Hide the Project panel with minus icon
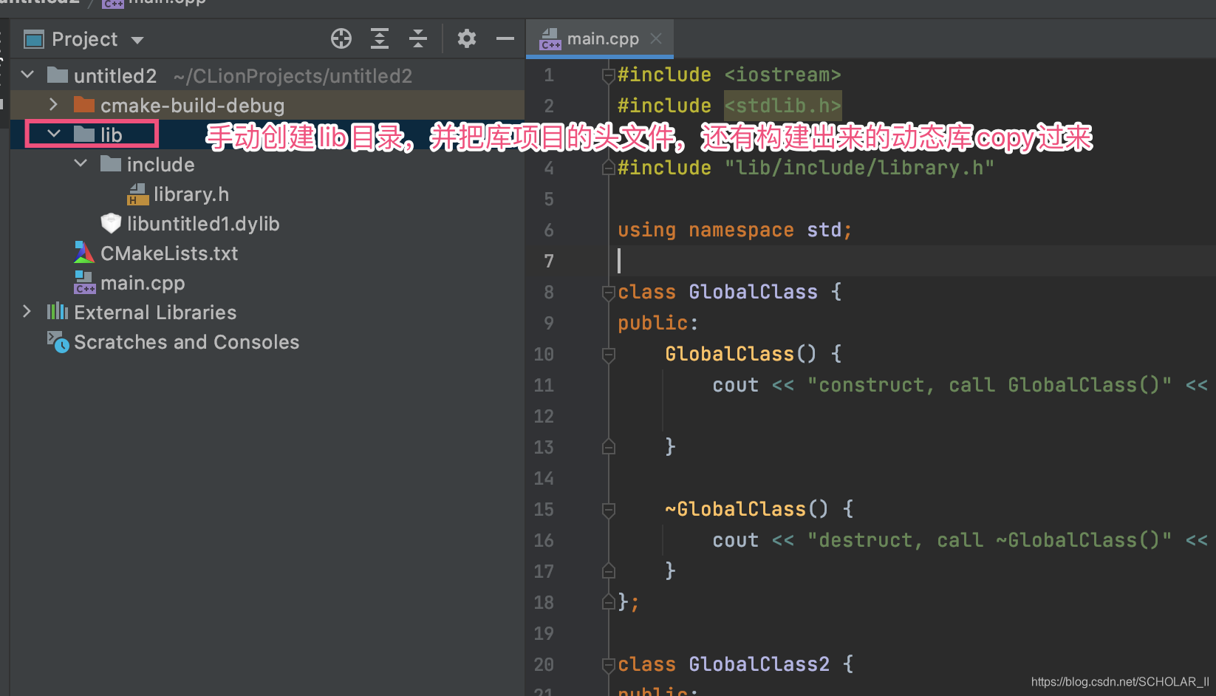1216x696 pixels. click(x=505, y=38)
